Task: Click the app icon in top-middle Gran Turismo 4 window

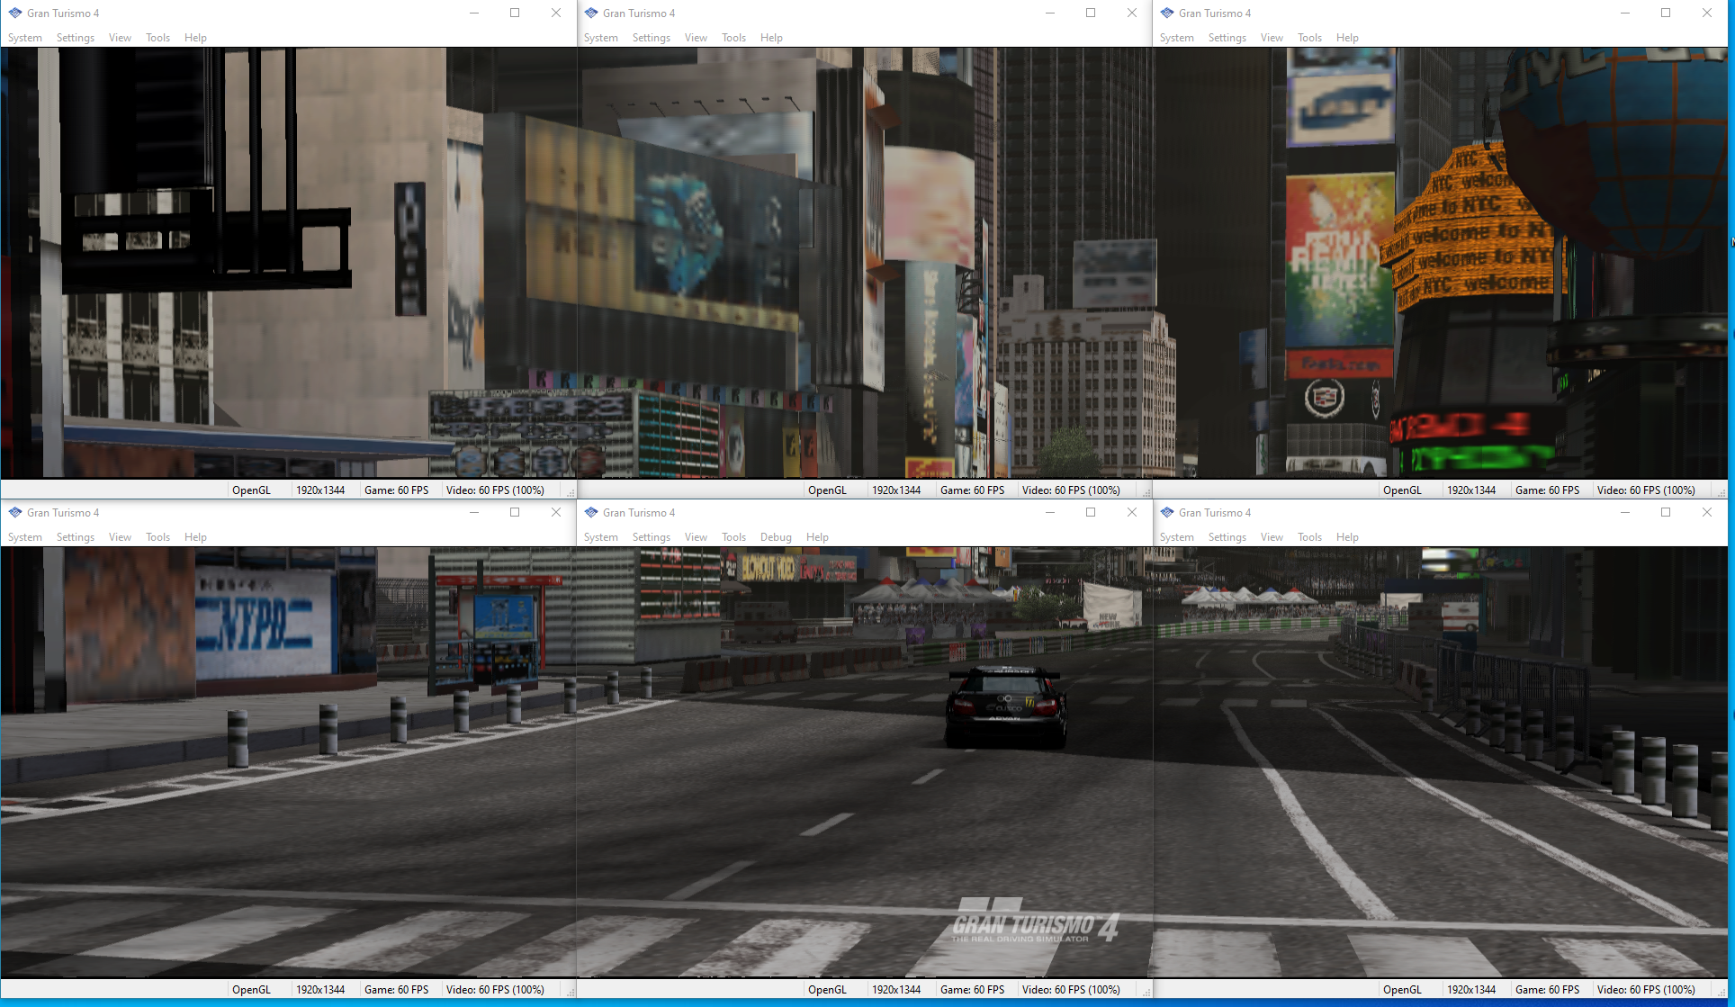Action: (591, 13)
